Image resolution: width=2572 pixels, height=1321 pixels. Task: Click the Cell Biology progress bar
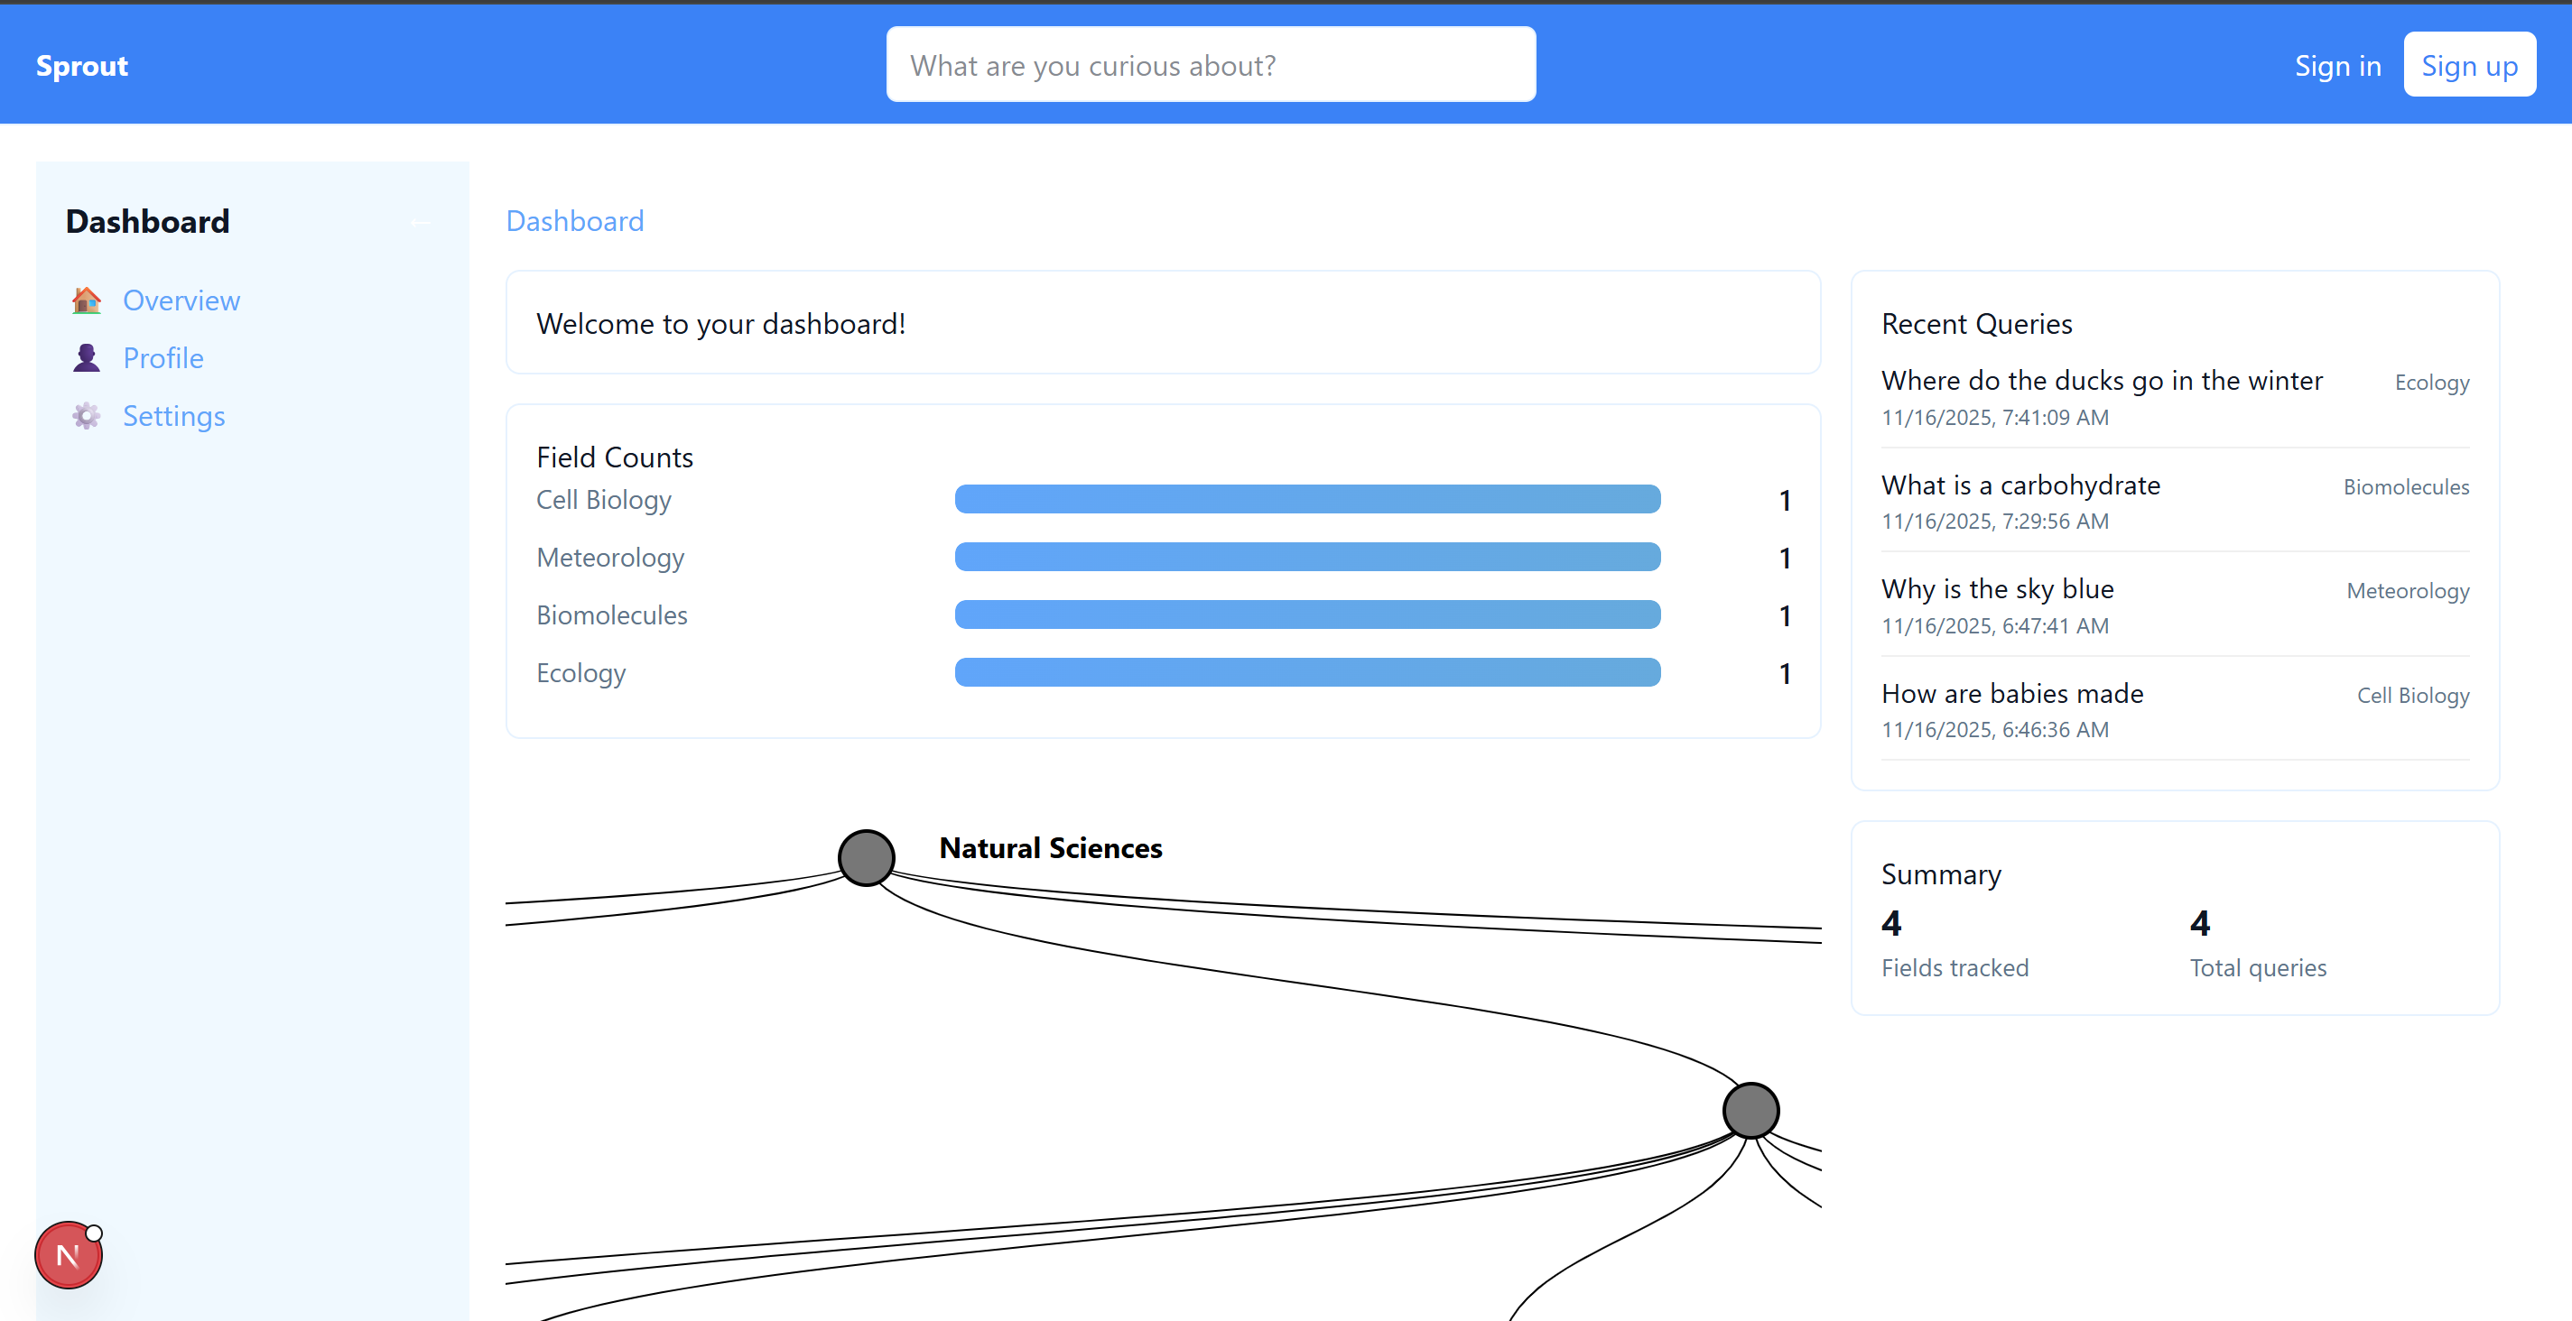(x=1307, y=499)
